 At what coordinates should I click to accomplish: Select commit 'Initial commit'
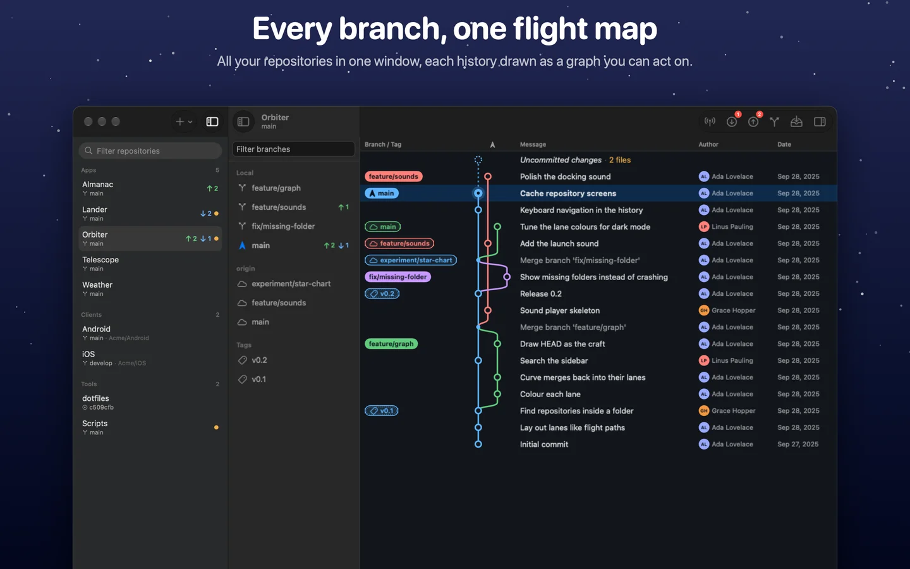click(598, 444)
